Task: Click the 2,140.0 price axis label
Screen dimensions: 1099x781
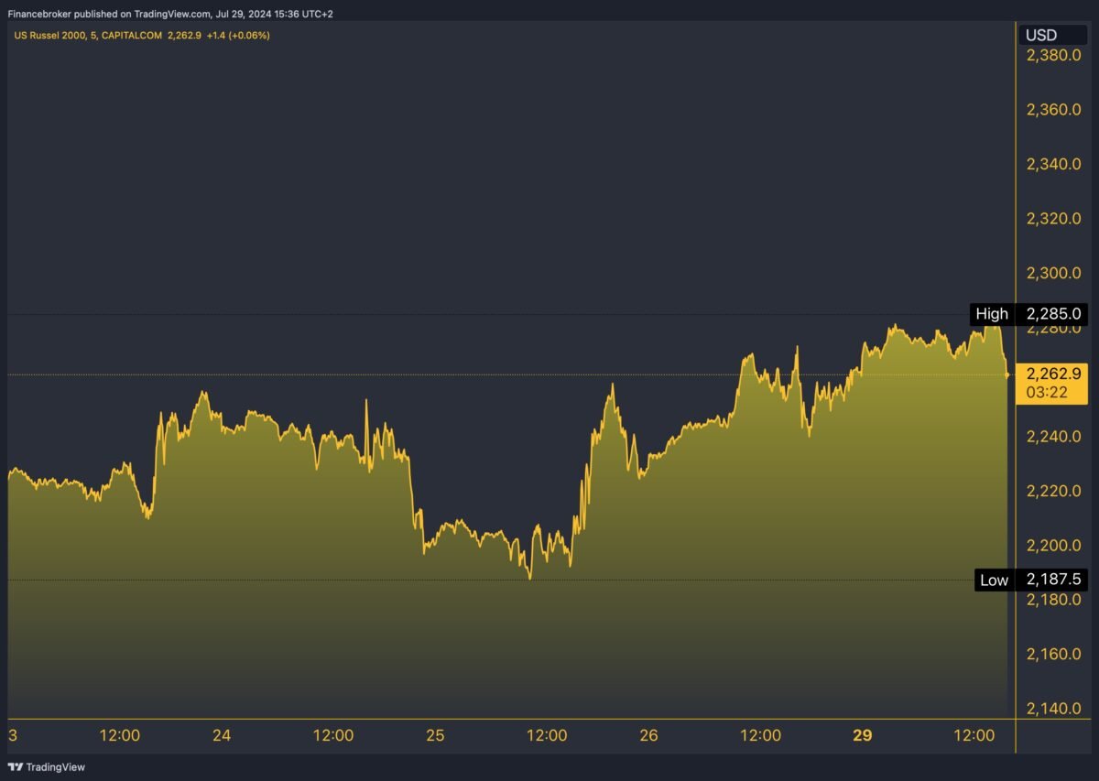Action: coord(1054,708)
